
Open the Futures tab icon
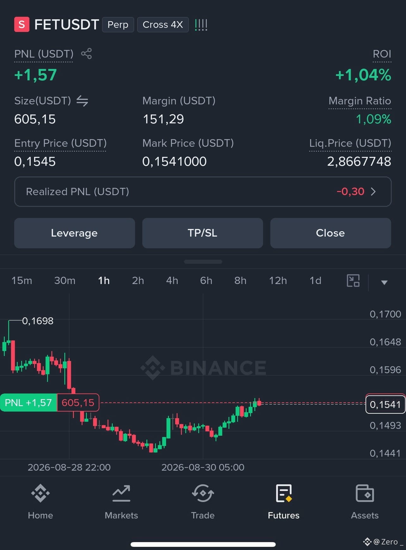[284, 493]
